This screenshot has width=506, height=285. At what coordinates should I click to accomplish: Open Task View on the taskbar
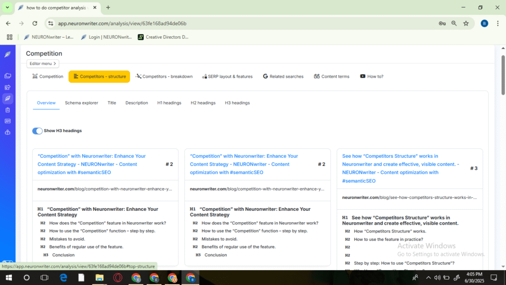point(44,278)
